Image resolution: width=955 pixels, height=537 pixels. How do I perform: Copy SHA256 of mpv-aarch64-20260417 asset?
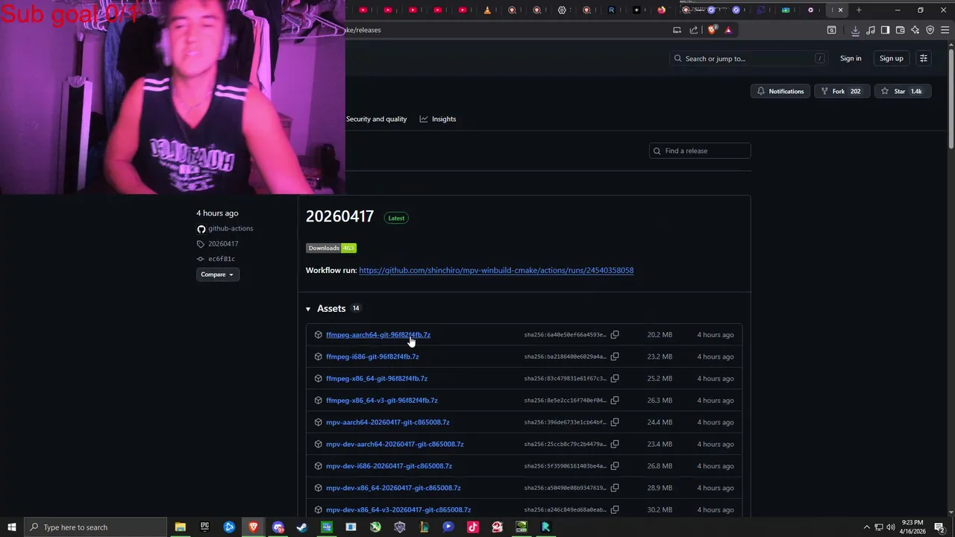click(615, 422)
